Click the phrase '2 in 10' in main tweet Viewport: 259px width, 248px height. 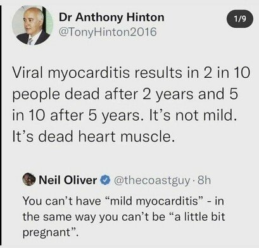(226, 73)
